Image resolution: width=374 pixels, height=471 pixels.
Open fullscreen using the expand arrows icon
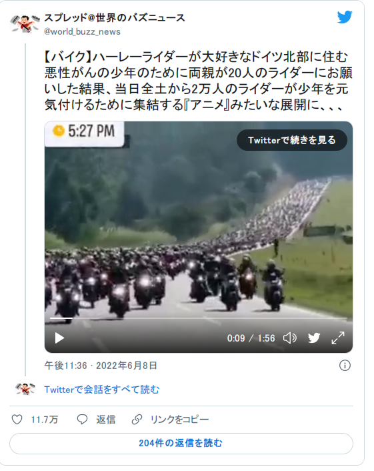(x=338, y=338)
